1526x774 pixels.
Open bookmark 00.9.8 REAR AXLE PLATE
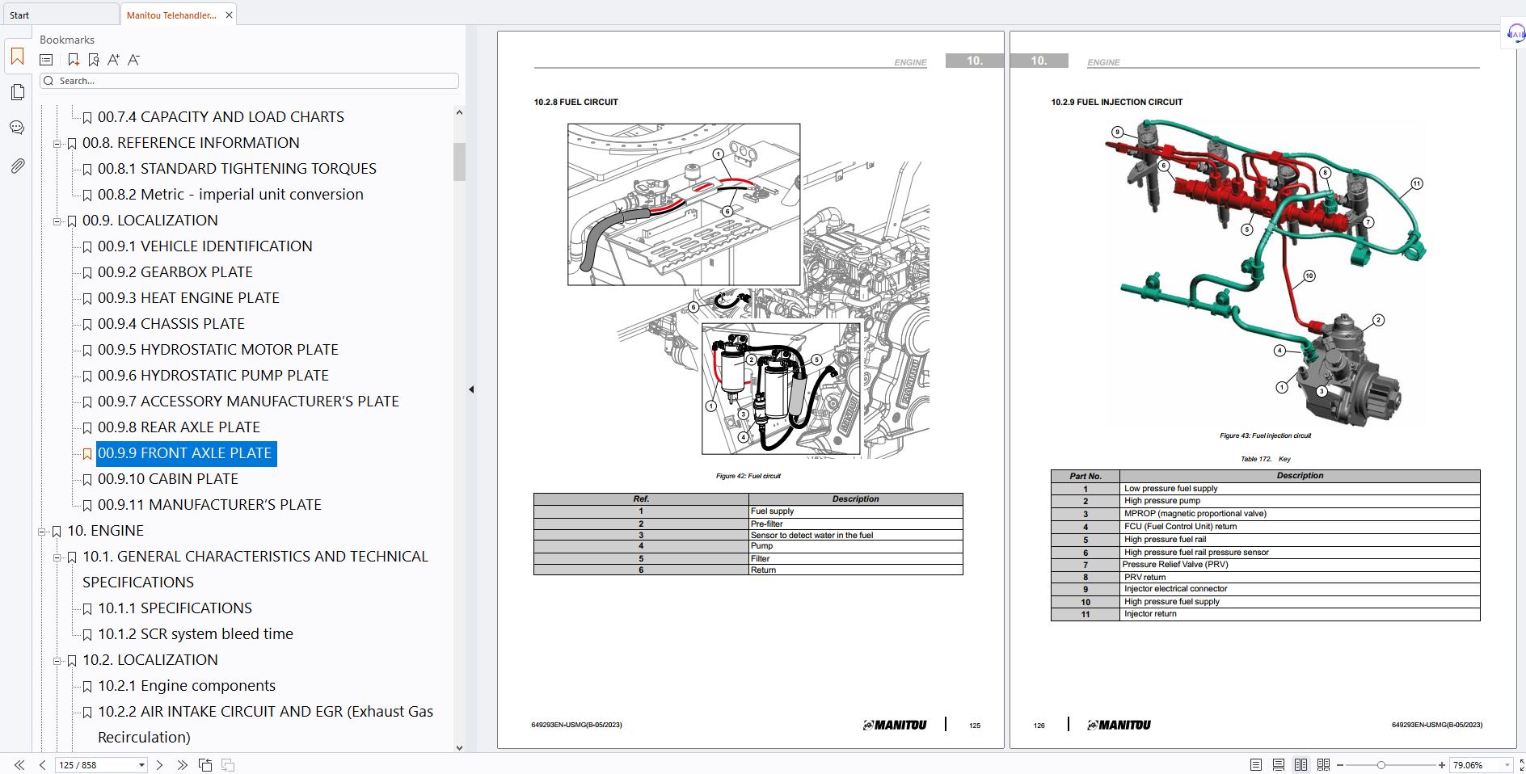pos(179,427)
